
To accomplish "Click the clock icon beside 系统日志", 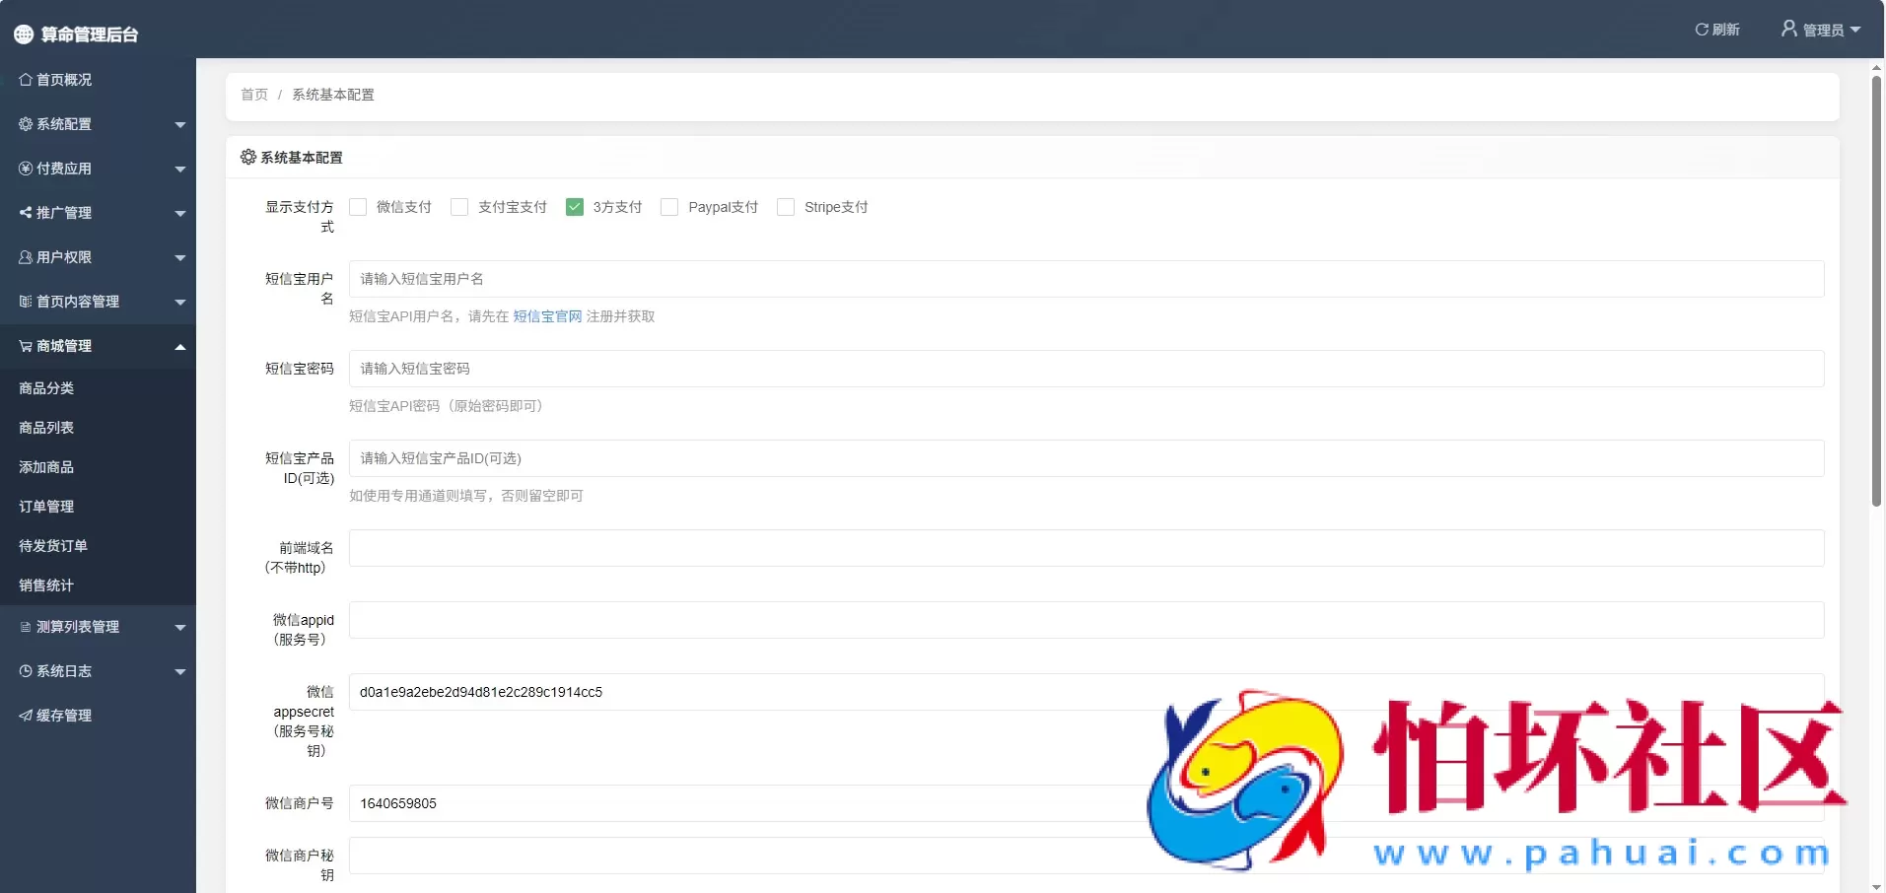I will [26, 671].
